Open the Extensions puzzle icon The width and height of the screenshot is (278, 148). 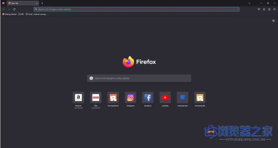click(269, 9)
